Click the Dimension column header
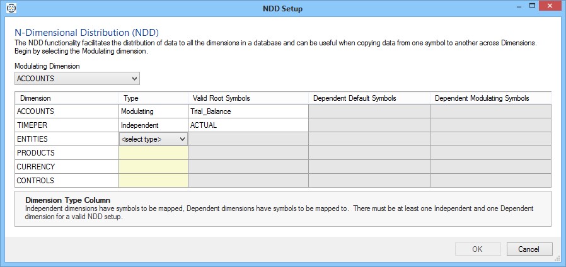The width and height of the screenshot is (566, 267). tap(66, 98)
